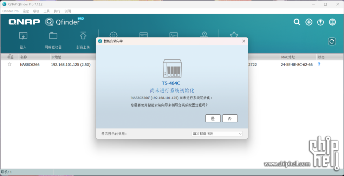Minimize the Qfinder Pro window
The height and width of the screenshot is (176, 344).
tap(313, 4)
